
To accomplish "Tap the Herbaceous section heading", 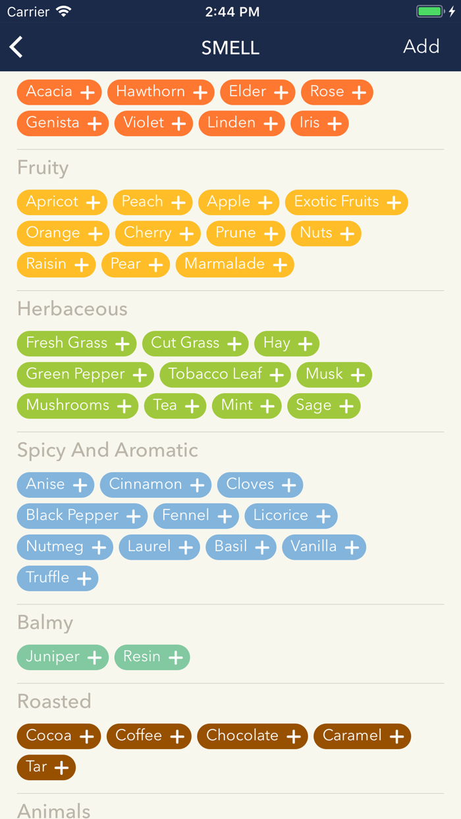I will coord(72,309).
